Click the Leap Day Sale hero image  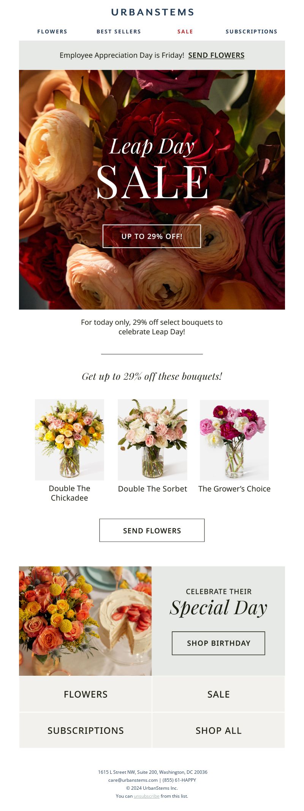[x=152, y=190]
